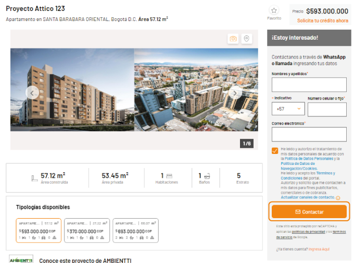Expand the +57 Indicativo country code dropdown
Screen dimensions: 354x263
point(288,109)
